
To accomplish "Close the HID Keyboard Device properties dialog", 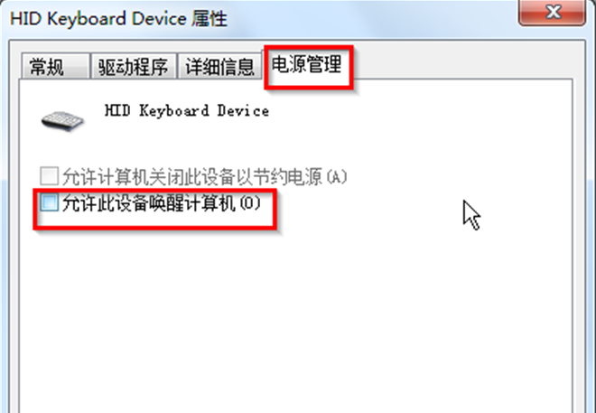I will 552,12.
